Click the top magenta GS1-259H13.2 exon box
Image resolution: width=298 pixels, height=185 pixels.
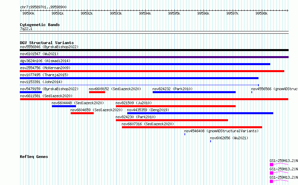coord(272,165)
